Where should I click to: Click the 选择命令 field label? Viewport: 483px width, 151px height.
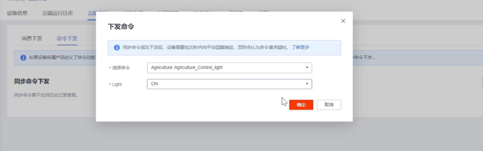pos(121,68)
